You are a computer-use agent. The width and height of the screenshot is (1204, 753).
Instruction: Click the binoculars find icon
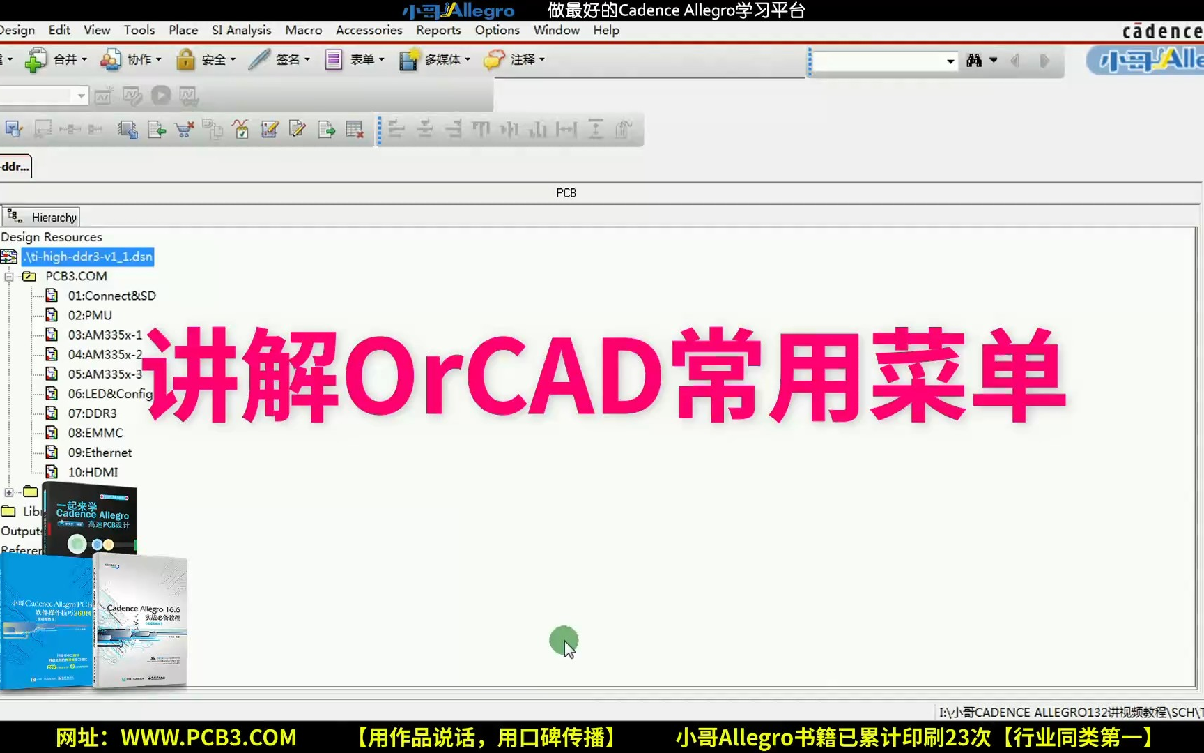974,61
